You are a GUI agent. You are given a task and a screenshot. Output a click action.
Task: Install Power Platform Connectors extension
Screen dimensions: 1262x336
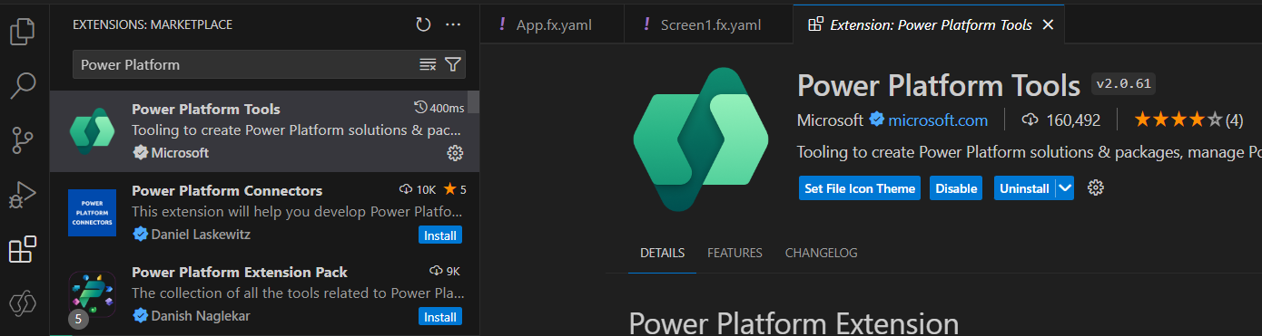[440, 235]
